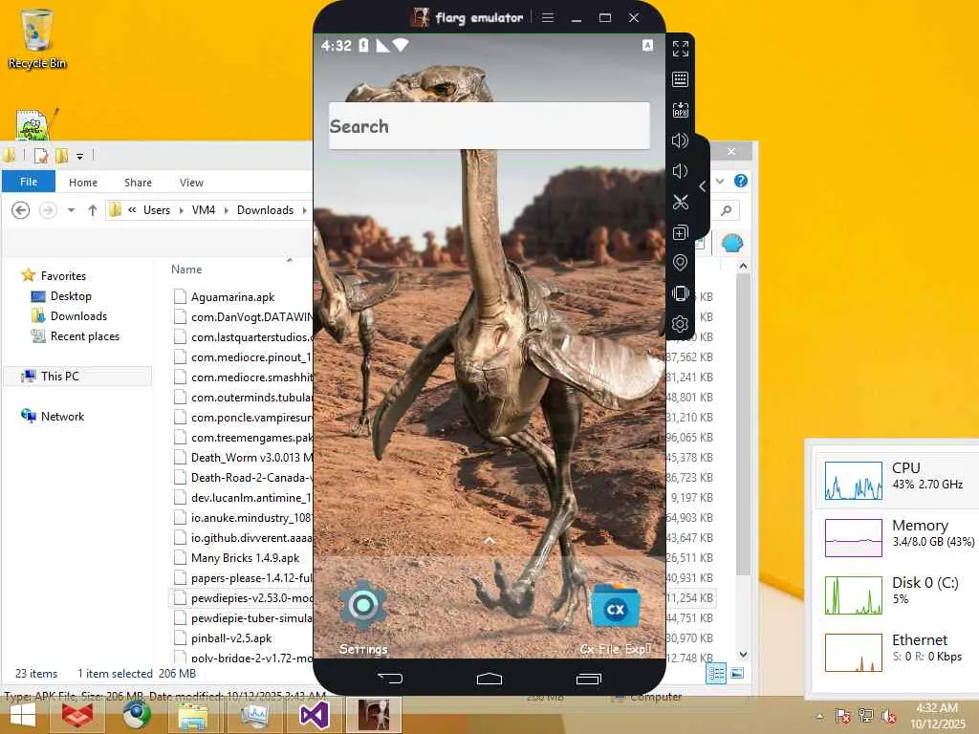Go back in File Explorer

21,210
